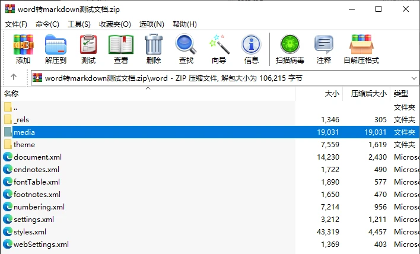This screenshot has width=420, height=254.
Task: Expand the address bar path dropdown
Action: pyautogui.click(x=414, y=78)
